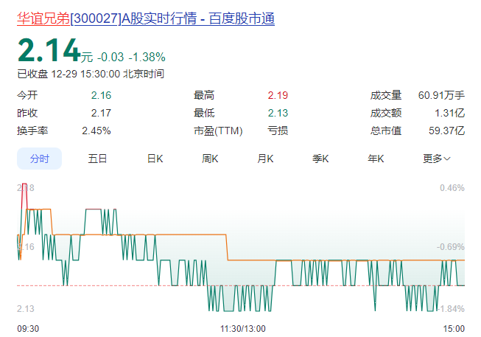Image resolution: width=481 pixels, height=337 pixels.
Task: Click the 总市值 label
Action: click(x=386, y=131)
